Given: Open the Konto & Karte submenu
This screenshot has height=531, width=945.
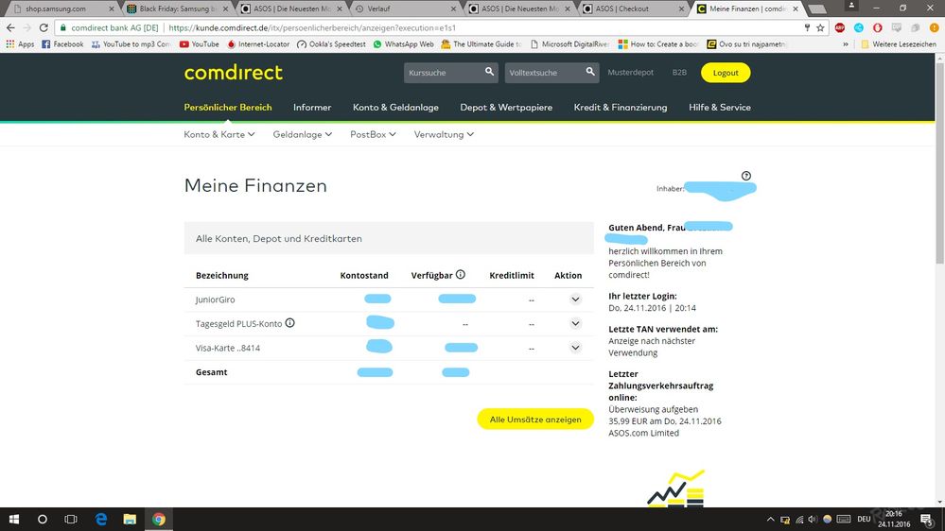Looking at the screenshot, I should [219, 134].
